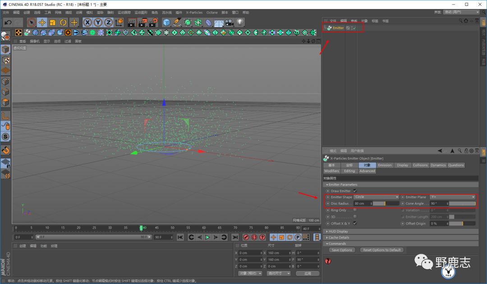Open the Emitter Shape dropdown
This screenshot has height=284, width=487.
click(376, 197)
